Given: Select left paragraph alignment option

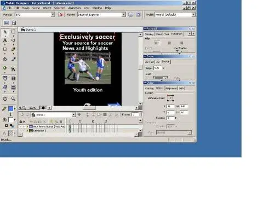Looking at the screenshot, I should (157, 43).
